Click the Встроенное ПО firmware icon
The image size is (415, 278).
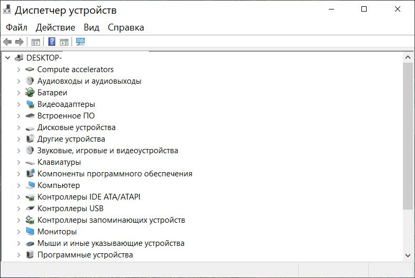(30, 116)
